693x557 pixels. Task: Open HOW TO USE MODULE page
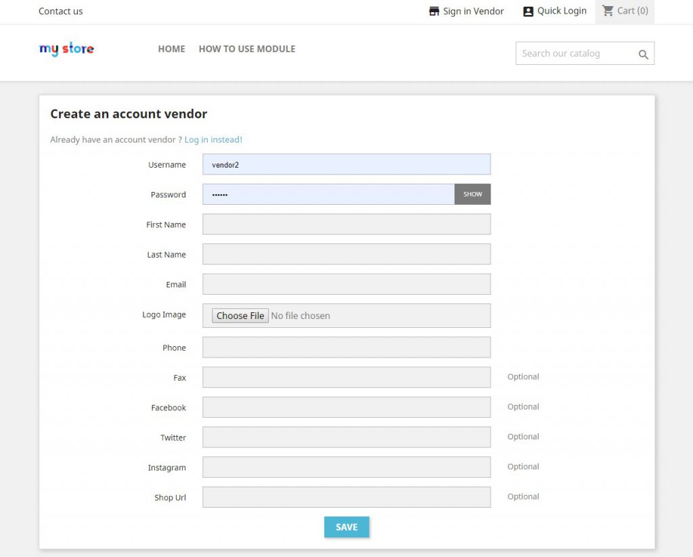coord(247,49)
